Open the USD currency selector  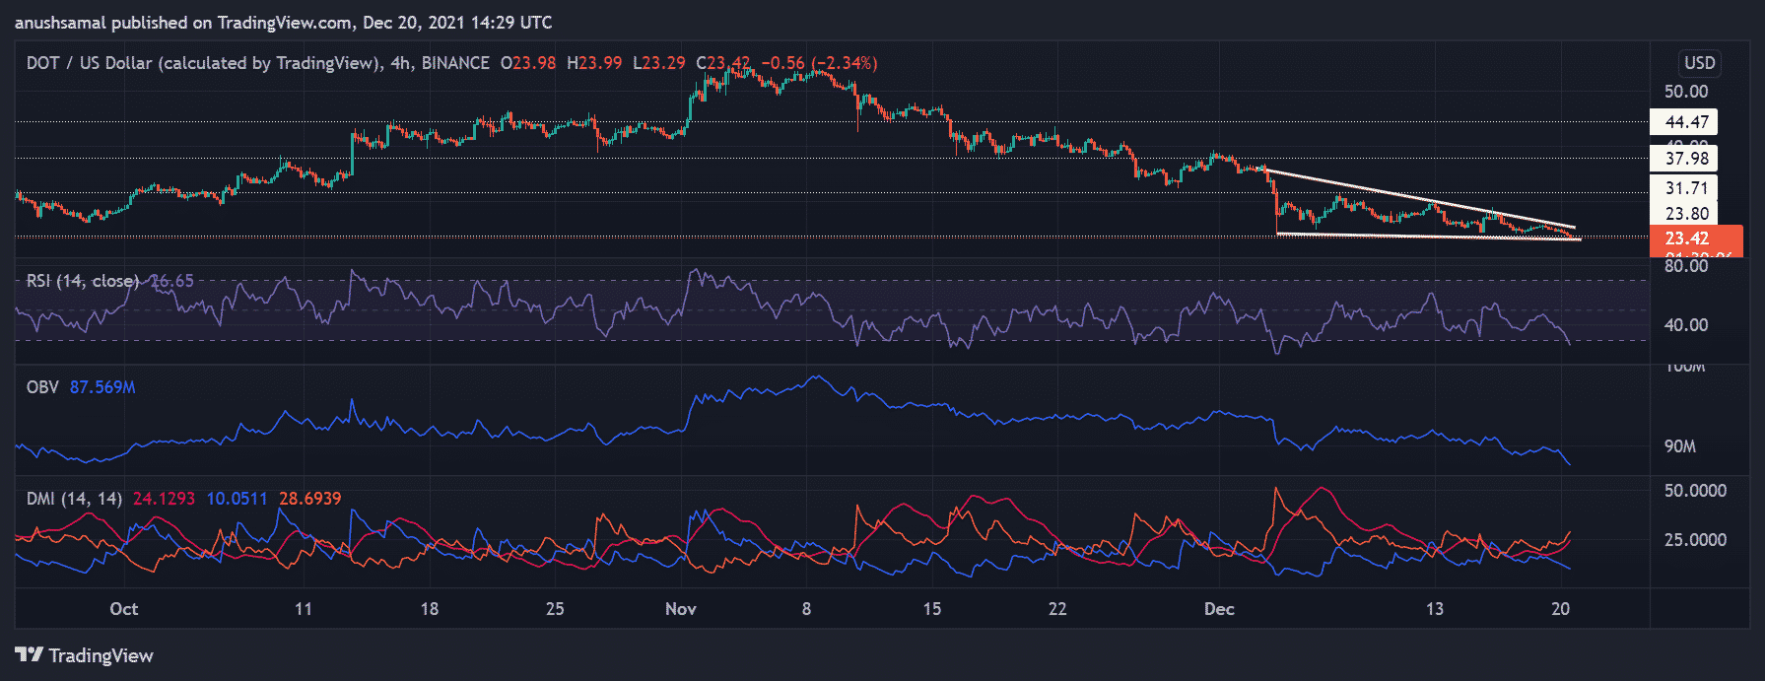pos(1699,63)
